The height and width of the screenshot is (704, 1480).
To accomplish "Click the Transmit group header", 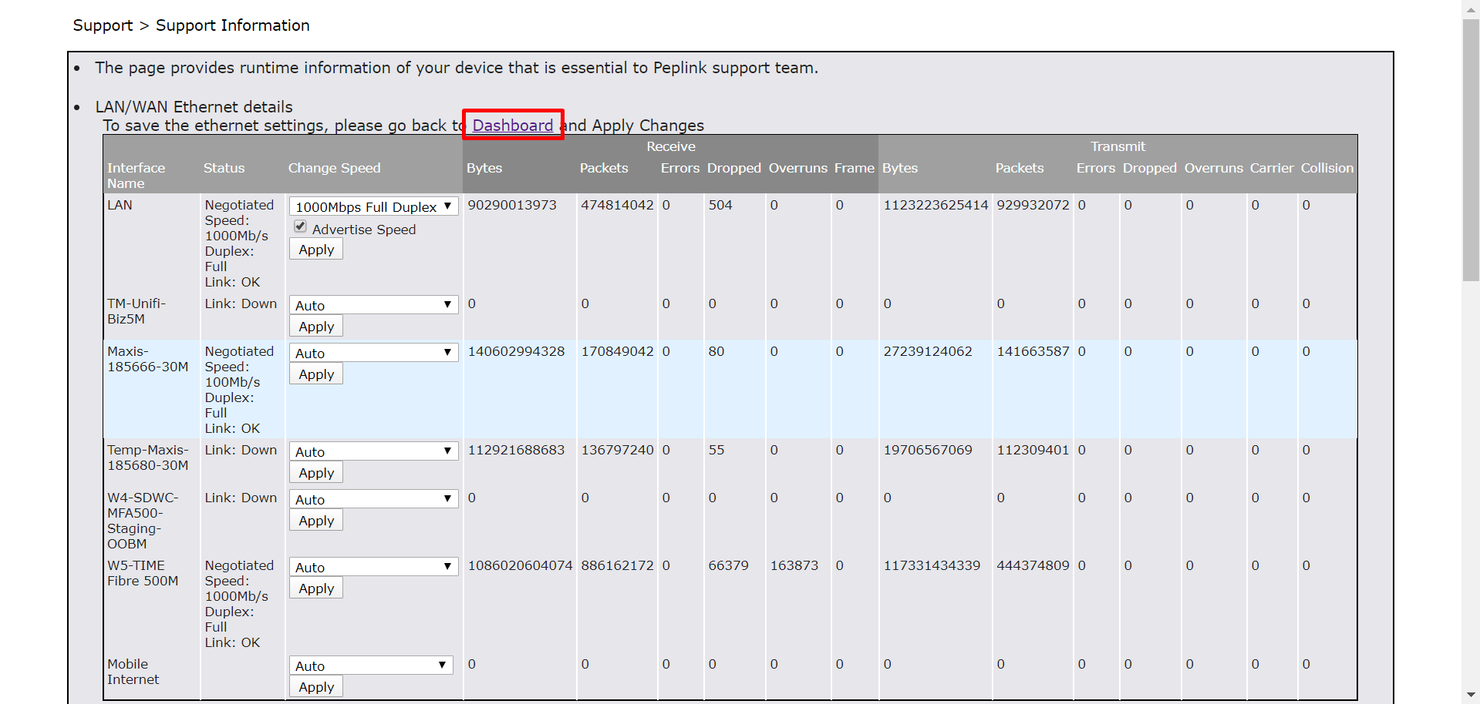I will (x=1118, y=146).
